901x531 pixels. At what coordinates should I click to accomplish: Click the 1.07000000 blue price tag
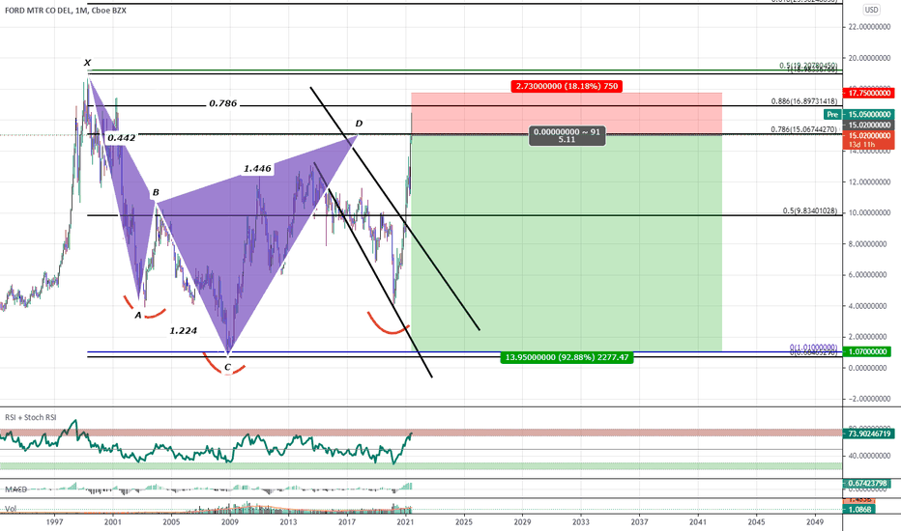[869, 351]
